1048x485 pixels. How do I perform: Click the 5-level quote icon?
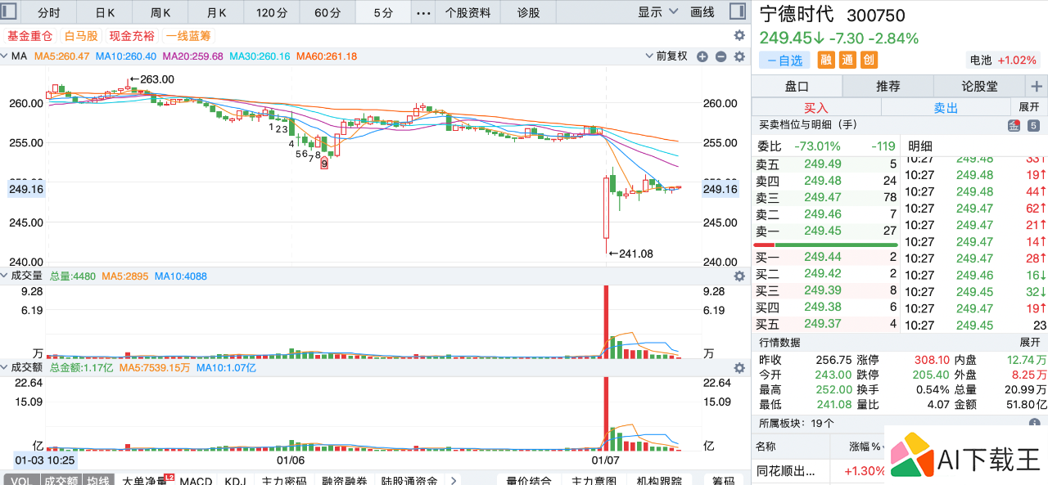pyautogui.click(x=1033, y=125)
